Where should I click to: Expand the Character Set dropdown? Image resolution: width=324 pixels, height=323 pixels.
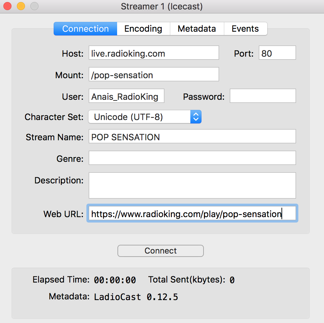point(145,117)
